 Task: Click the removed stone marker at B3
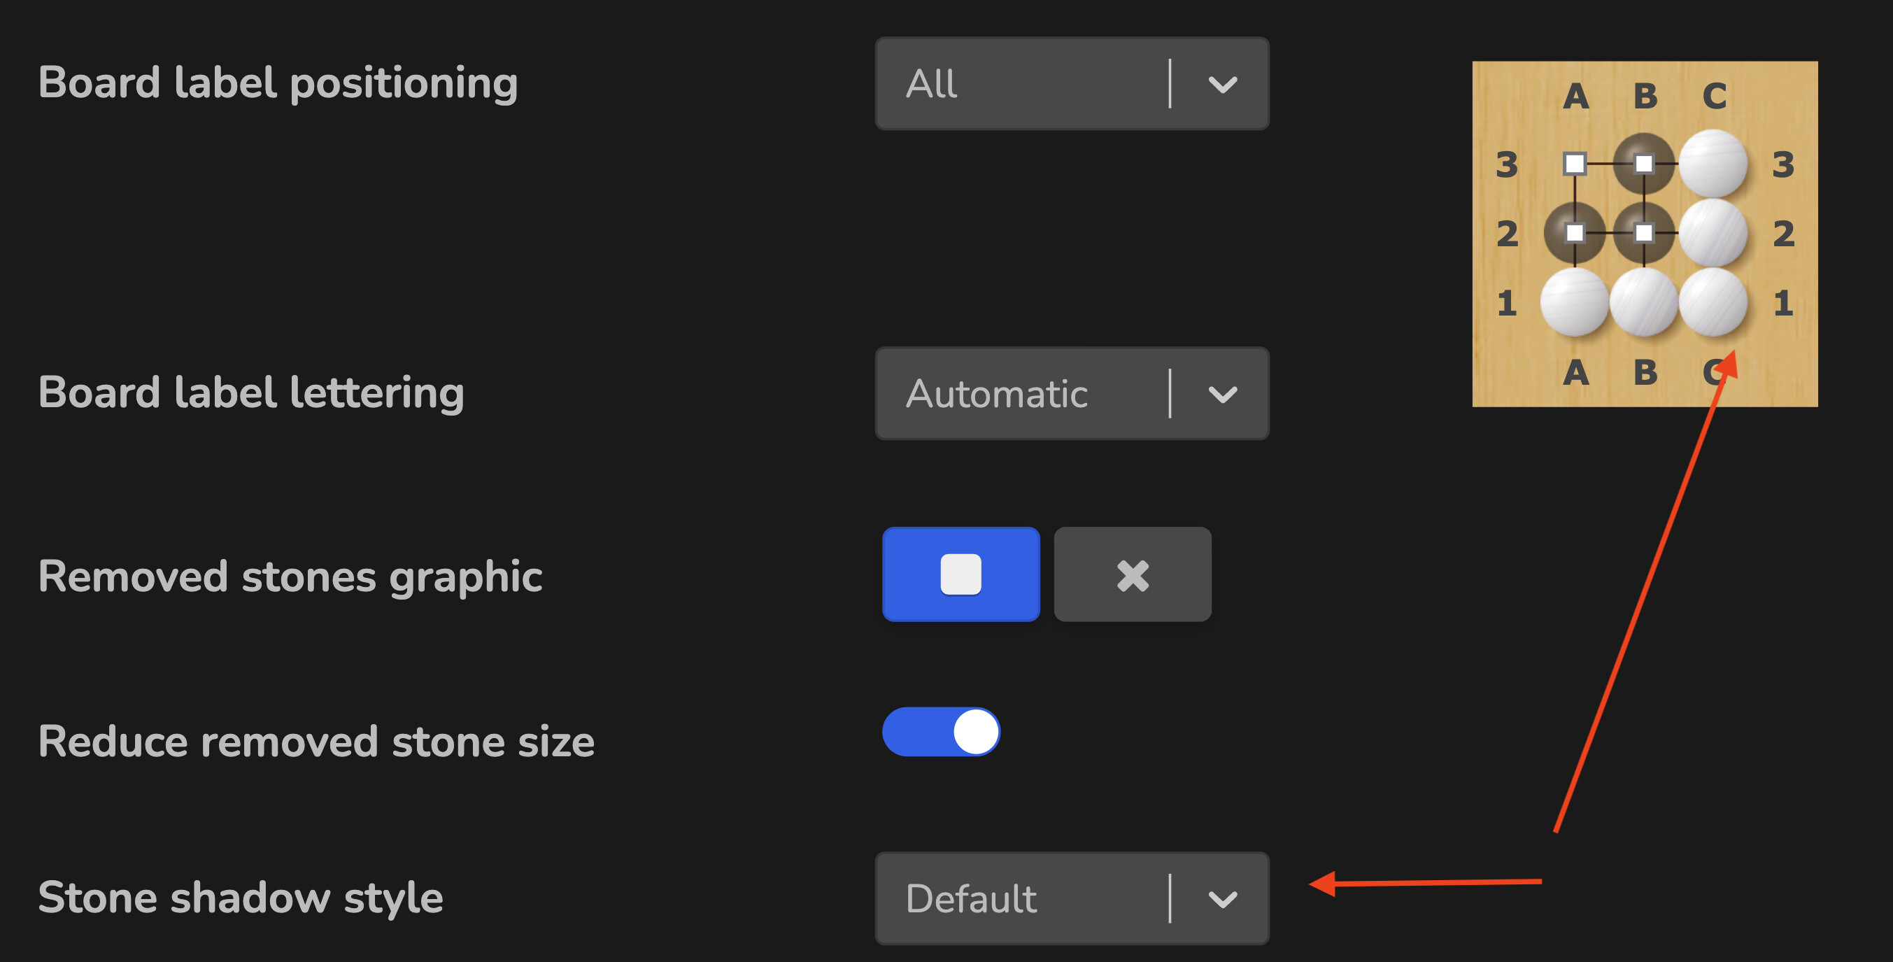pos(1644,164)
